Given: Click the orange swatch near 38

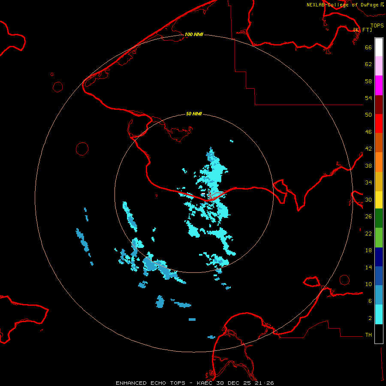Looking at the screenshot, I should (379, 162).
